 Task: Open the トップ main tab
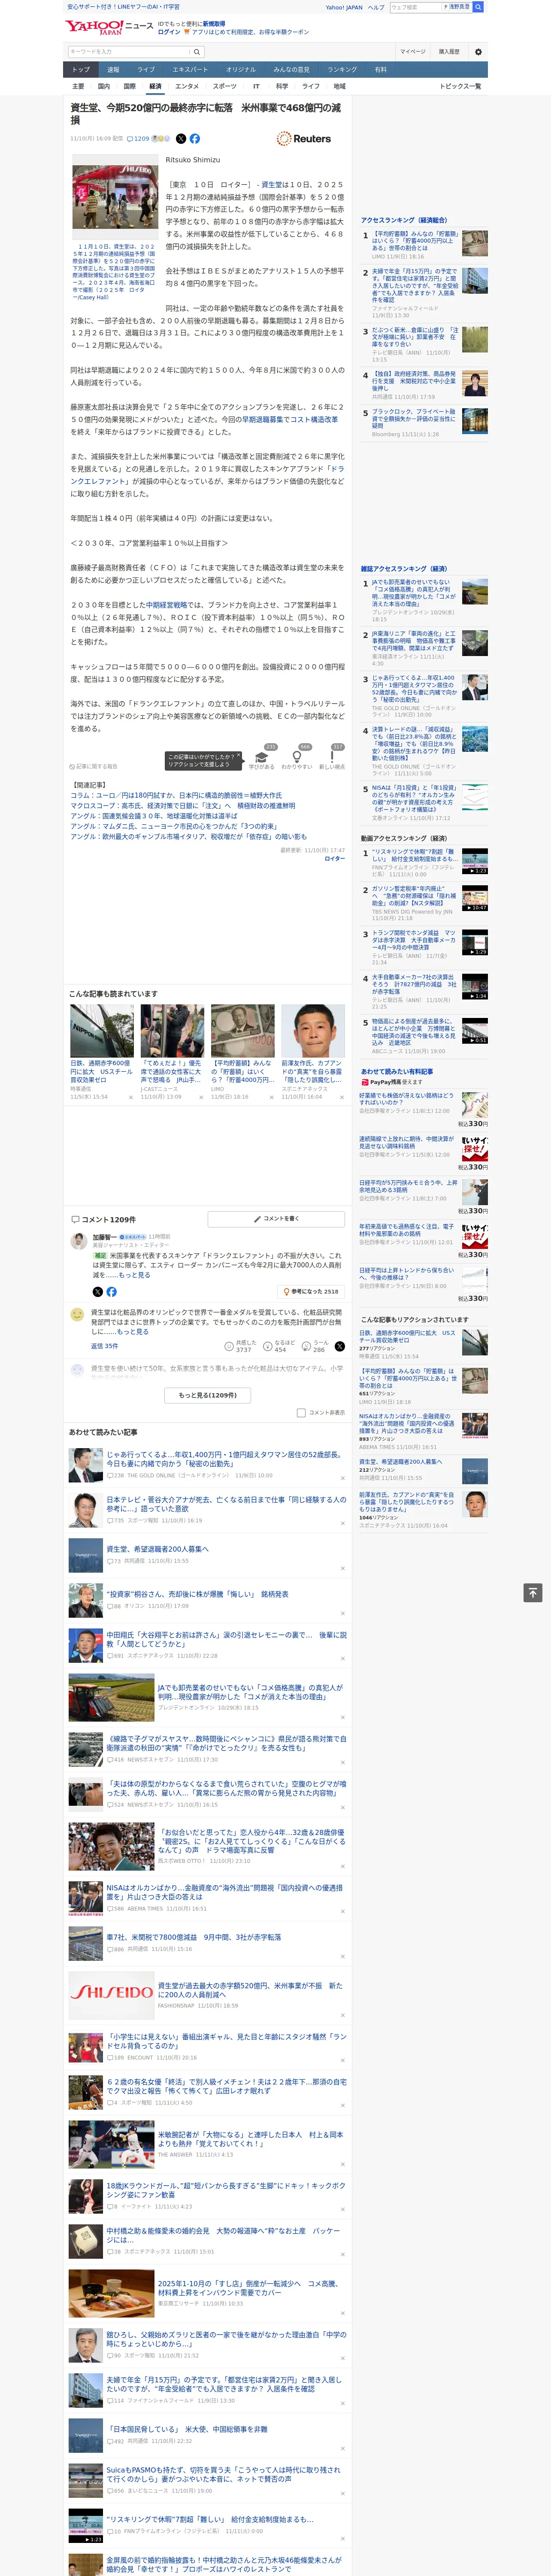pos(81,70)
